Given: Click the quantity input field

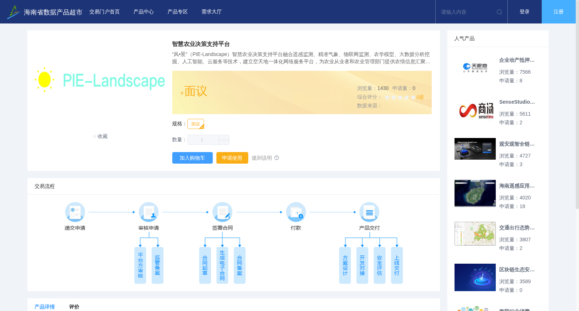Looking at the screenshot, I should point(203,140).
